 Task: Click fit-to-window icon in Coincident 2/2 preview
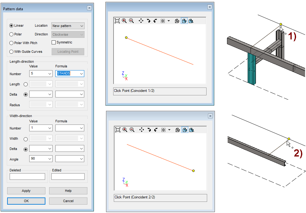click(118, 130)
